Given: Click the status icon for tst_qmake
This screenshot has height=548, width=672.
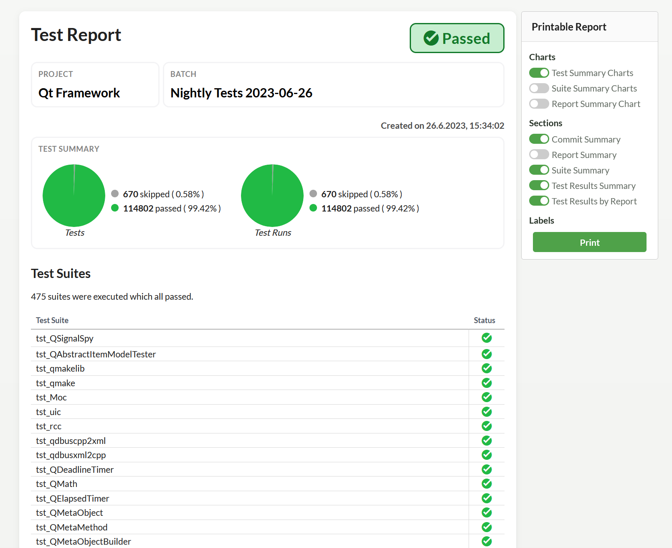Looking at the screenshot, I should click(486, 382).
